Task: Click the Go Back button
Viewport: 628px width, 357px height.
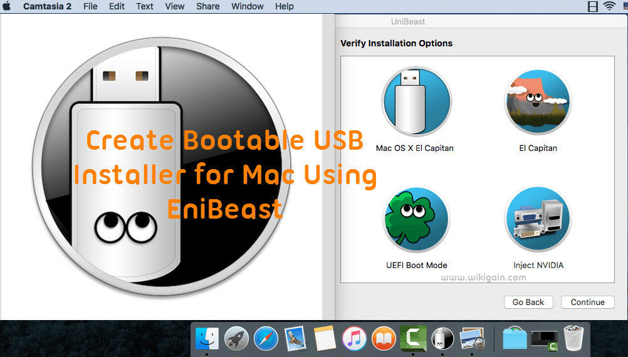Action: 528,302
